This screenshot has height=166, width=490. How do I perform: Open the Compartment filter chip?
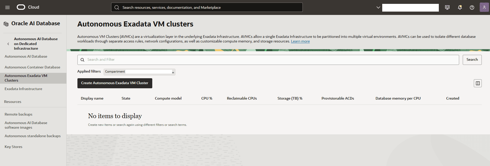pyautogui.click(x=139, y=72)
